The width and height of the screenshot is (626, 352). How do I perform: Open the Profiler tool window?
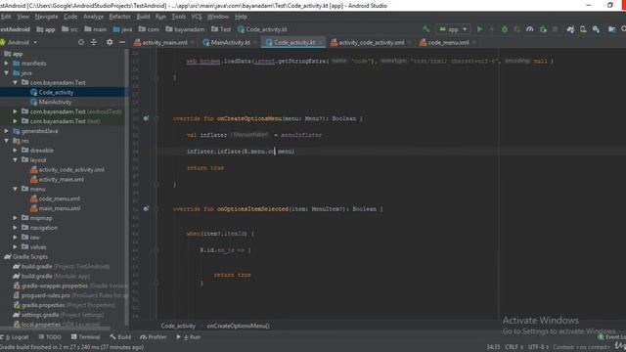(x=154, y=336)
